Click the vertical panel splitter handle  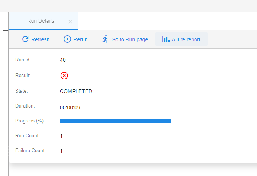pyautogui.click(x=9, y=150)
